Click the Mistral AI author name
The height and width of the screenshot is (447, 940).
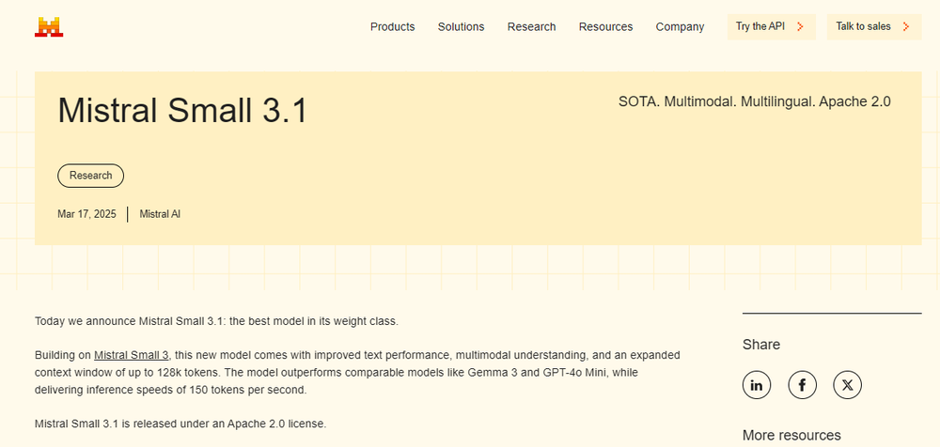(160, 214)
